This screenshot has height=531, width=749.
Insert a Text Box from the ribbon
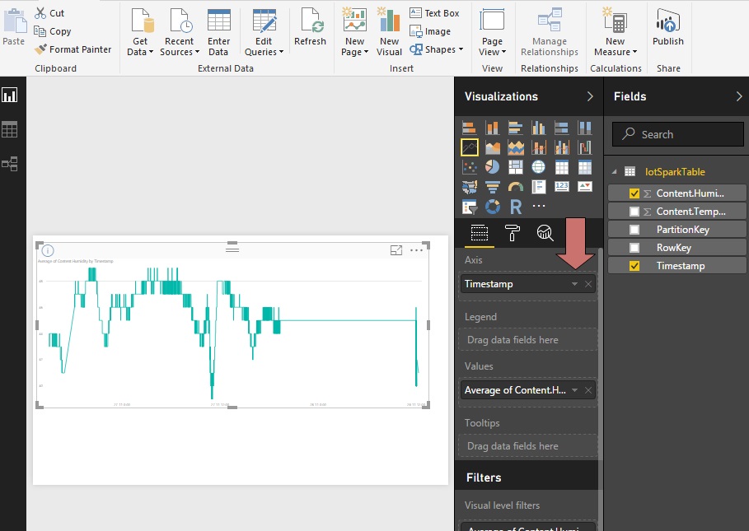click(x=435, y=12)
